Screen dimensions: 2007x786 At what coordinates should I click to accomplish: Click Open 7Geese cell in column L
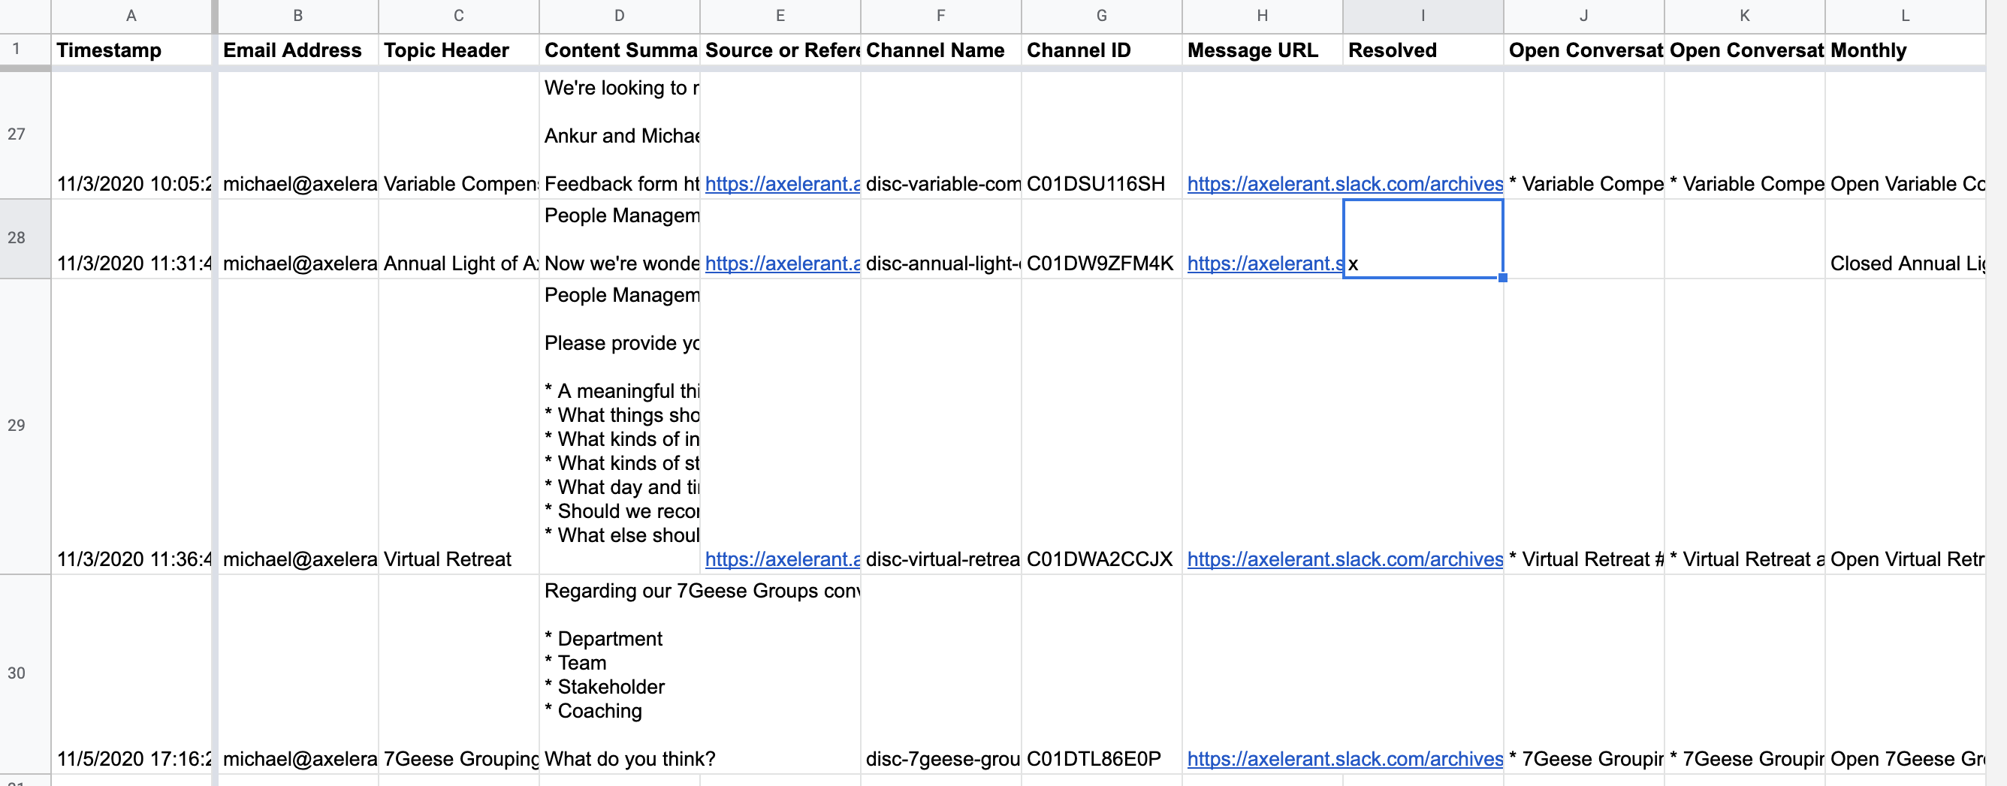[1905, 674]
